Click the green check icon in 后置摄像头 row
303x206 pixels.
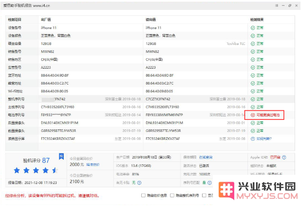pyautogui.click(x=253, y=123)
